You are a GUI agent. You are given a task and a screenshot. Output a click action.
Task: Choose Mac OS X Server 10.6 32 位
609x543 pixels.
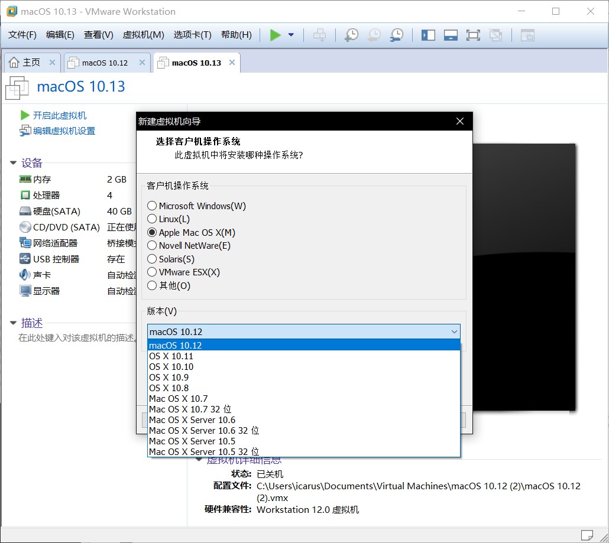coord(304,430)
